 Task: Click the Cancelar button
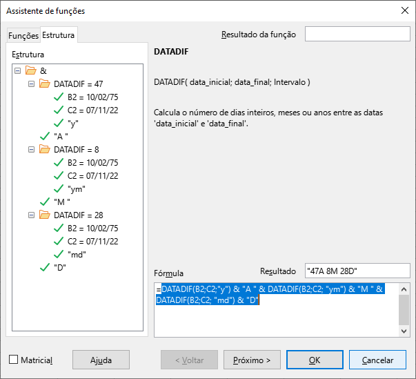point(377,360)
